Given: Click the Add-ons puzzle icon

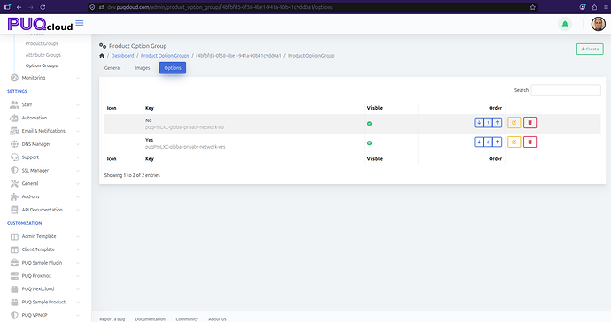Looking at the screenshot, I should pos(14,196).
